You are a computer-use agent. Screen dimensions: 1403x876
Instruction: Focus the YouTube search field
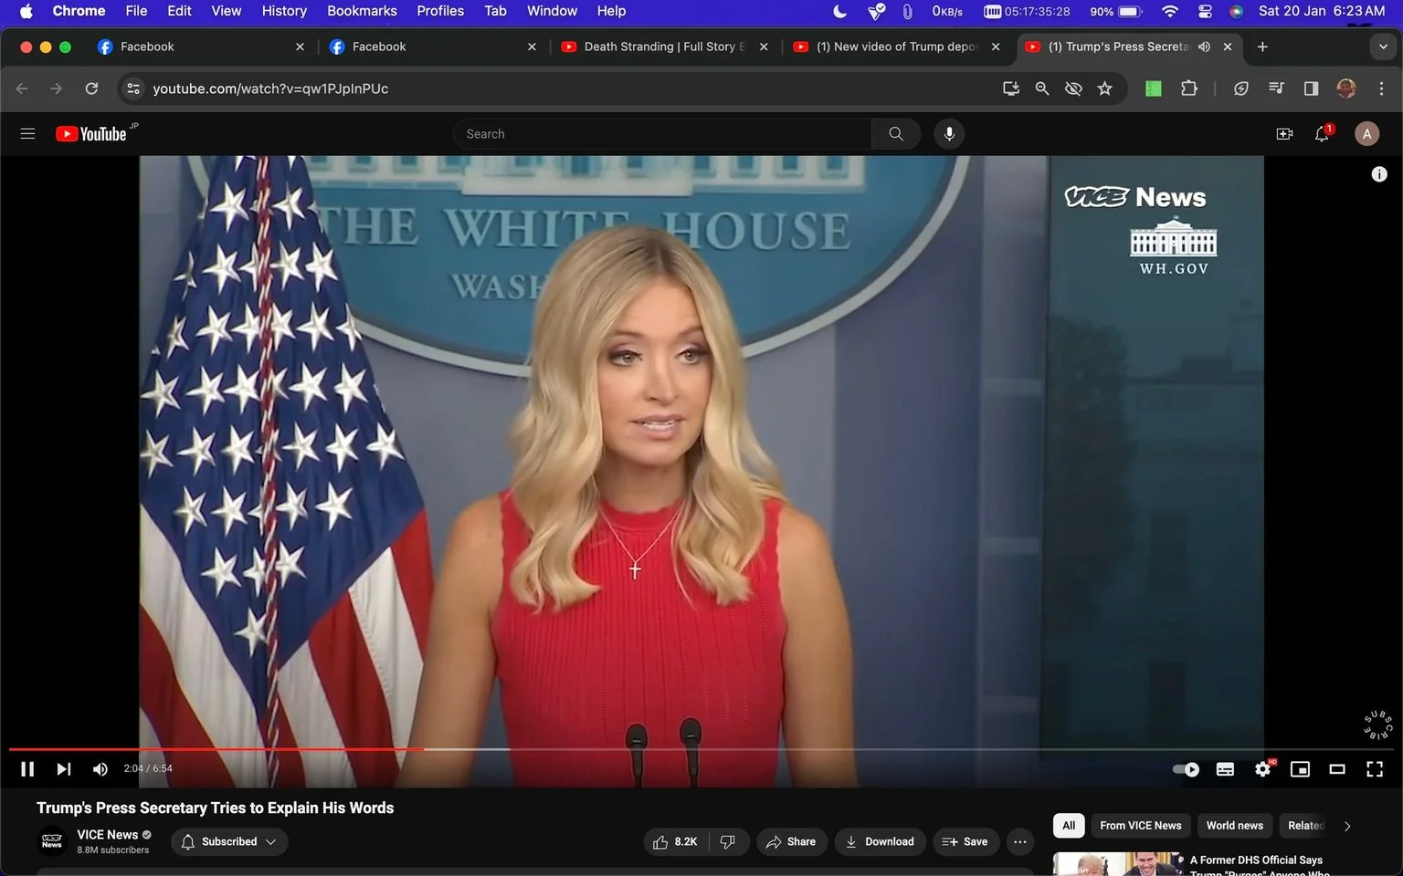tap(663, 134)
